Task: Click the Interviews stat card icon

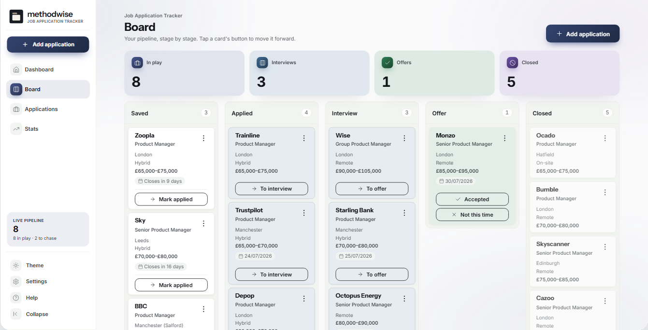Action: point(262,63)
